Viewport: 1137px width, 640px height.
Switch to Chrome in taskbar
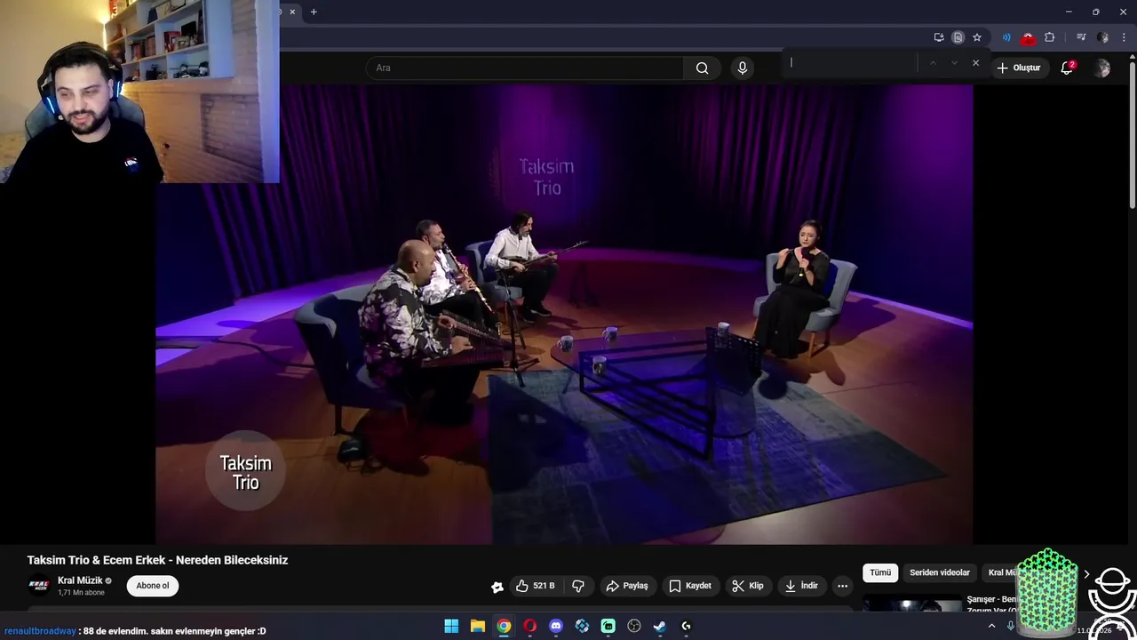504,627
